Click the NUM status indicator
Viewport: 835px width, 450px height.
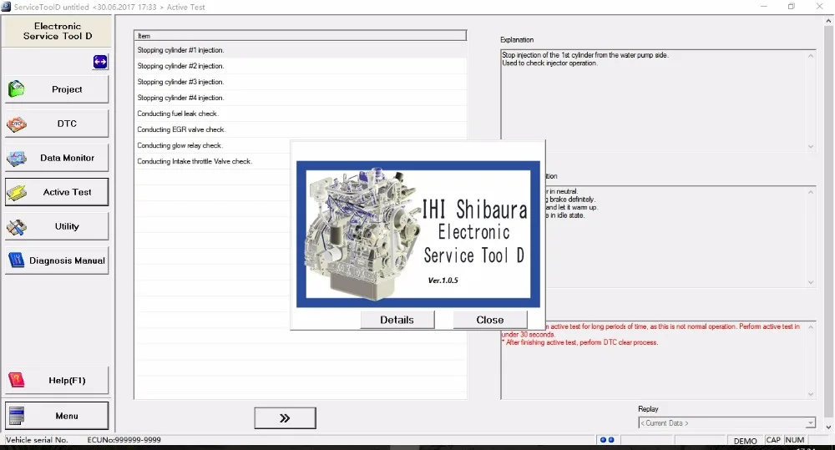point(795,440)
